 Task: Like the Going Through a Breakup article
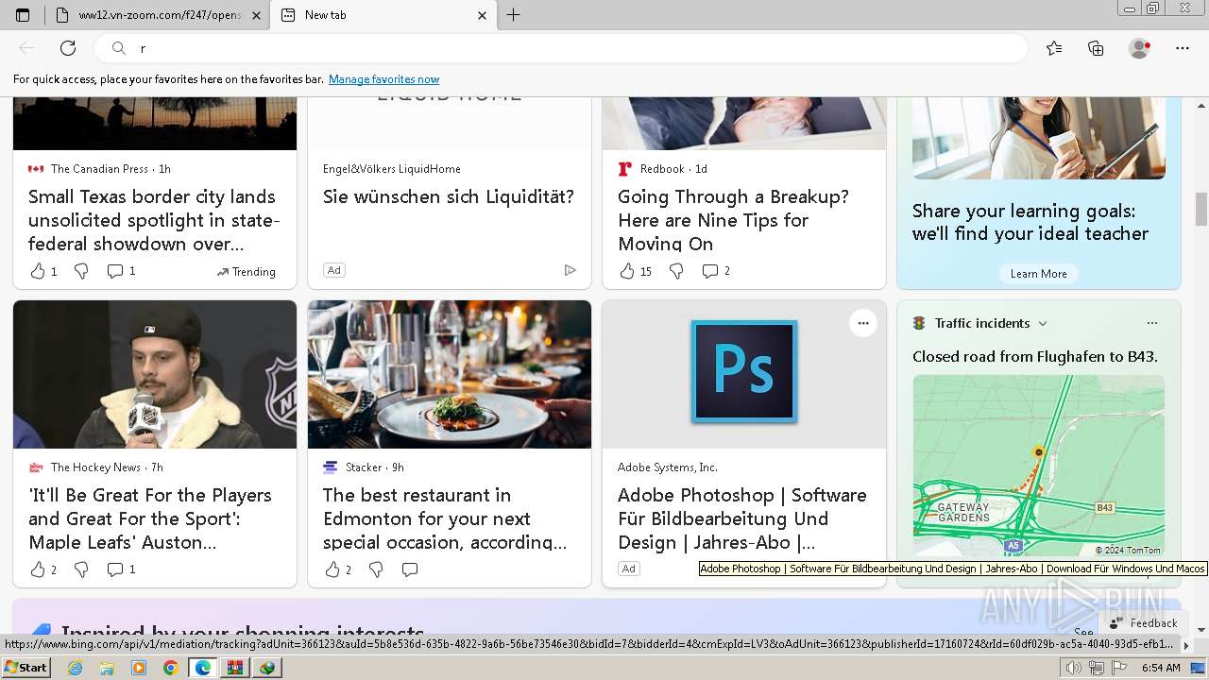[x=627, y=271]
